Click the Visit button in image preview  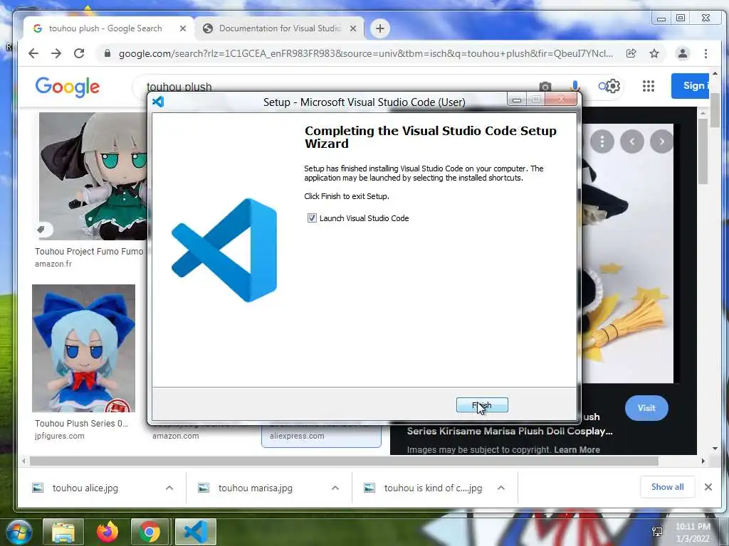coord(646,408)
